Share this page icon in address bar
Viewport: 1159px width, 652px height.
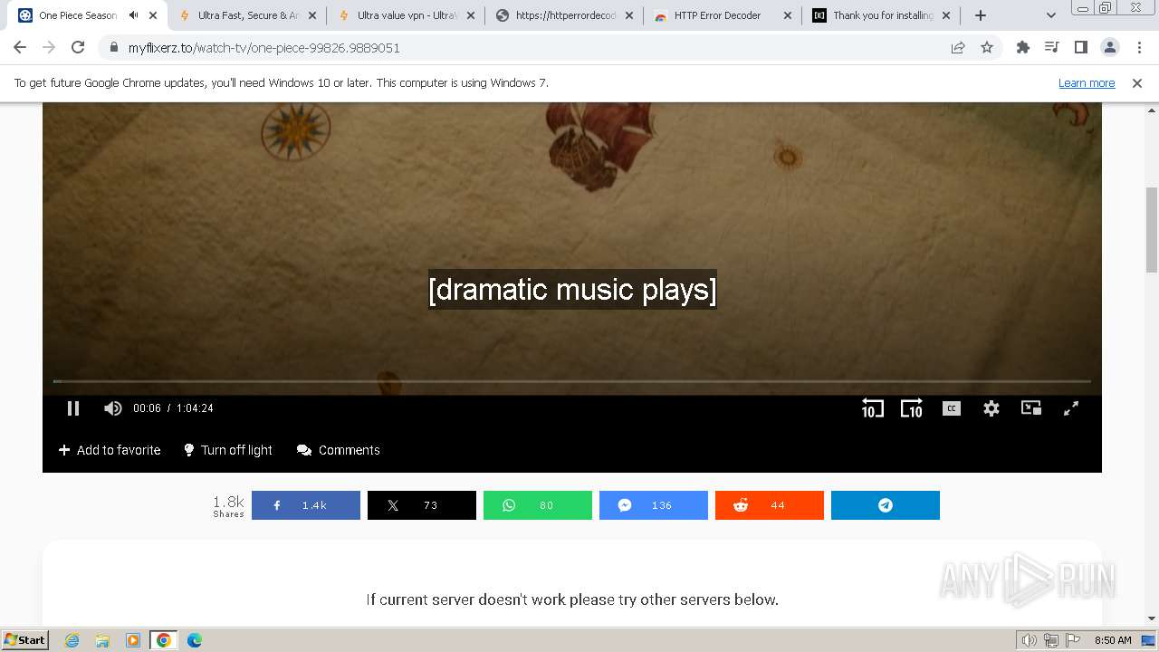958,48
